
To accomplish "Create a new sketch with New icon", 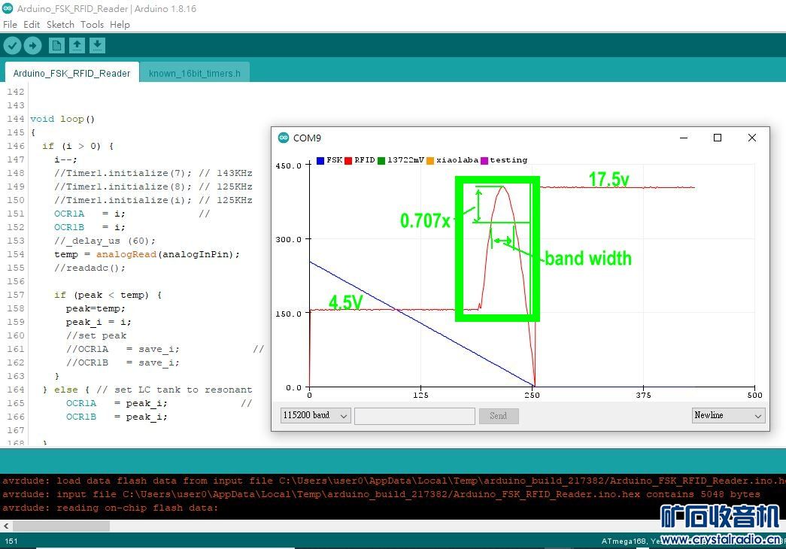I will [x=56, y=46].
